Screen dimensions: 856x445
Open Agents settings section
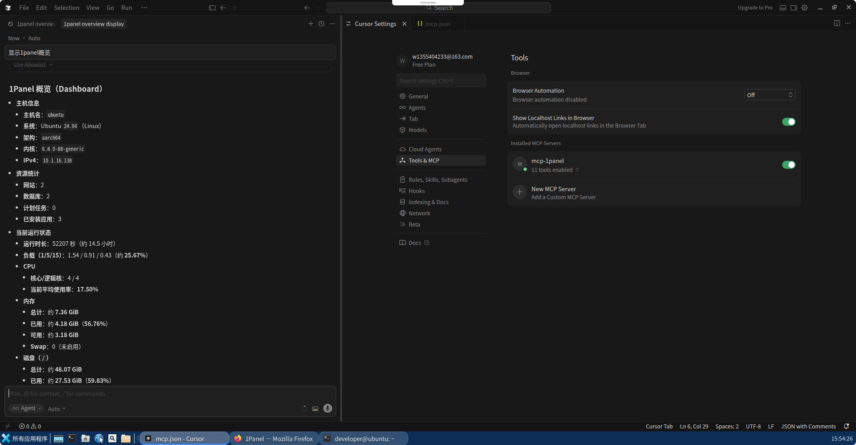[441, 107]
